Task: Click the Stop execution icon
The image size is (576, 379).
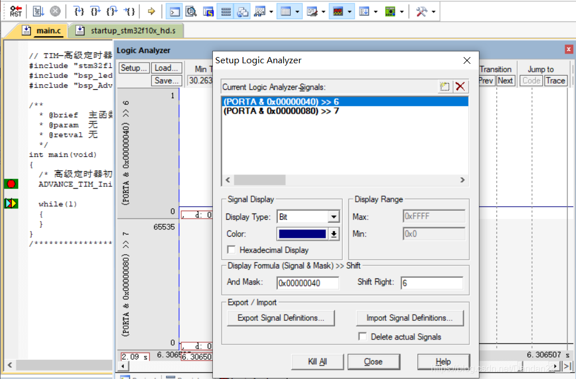Action: click(x=55, y=11)
